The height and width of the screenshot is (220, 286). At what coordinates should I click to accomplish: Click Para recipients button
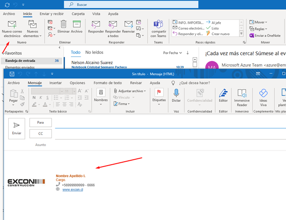click(x=40, y=122)
